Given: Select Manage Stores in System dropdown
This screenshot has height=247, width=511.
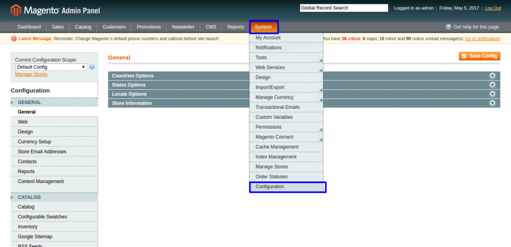Looking at the screenshot, I should pos(286,167).
